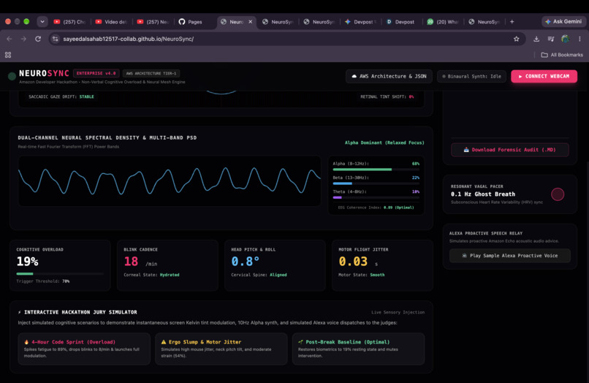Switch to the (257) Ch YouTube tab
Image resolution: width=589 pixels, height=383 pixels.
tap(70, 22)
